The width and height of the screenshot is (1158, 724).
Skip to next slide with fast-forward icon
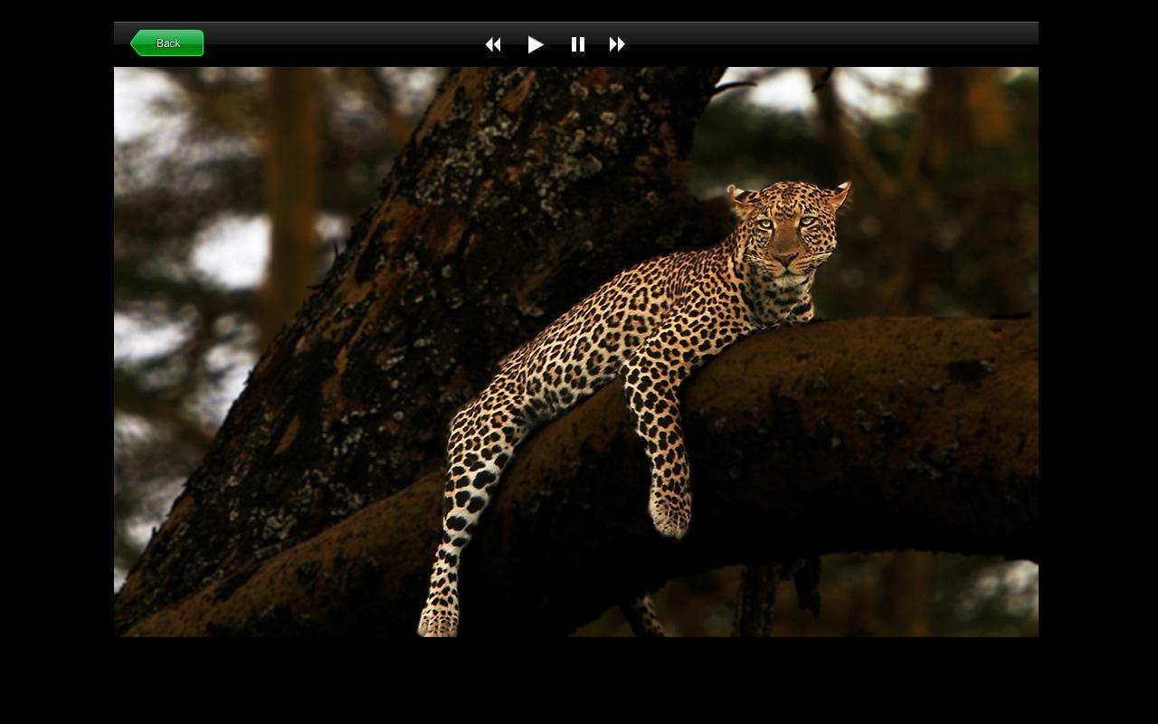617,44
